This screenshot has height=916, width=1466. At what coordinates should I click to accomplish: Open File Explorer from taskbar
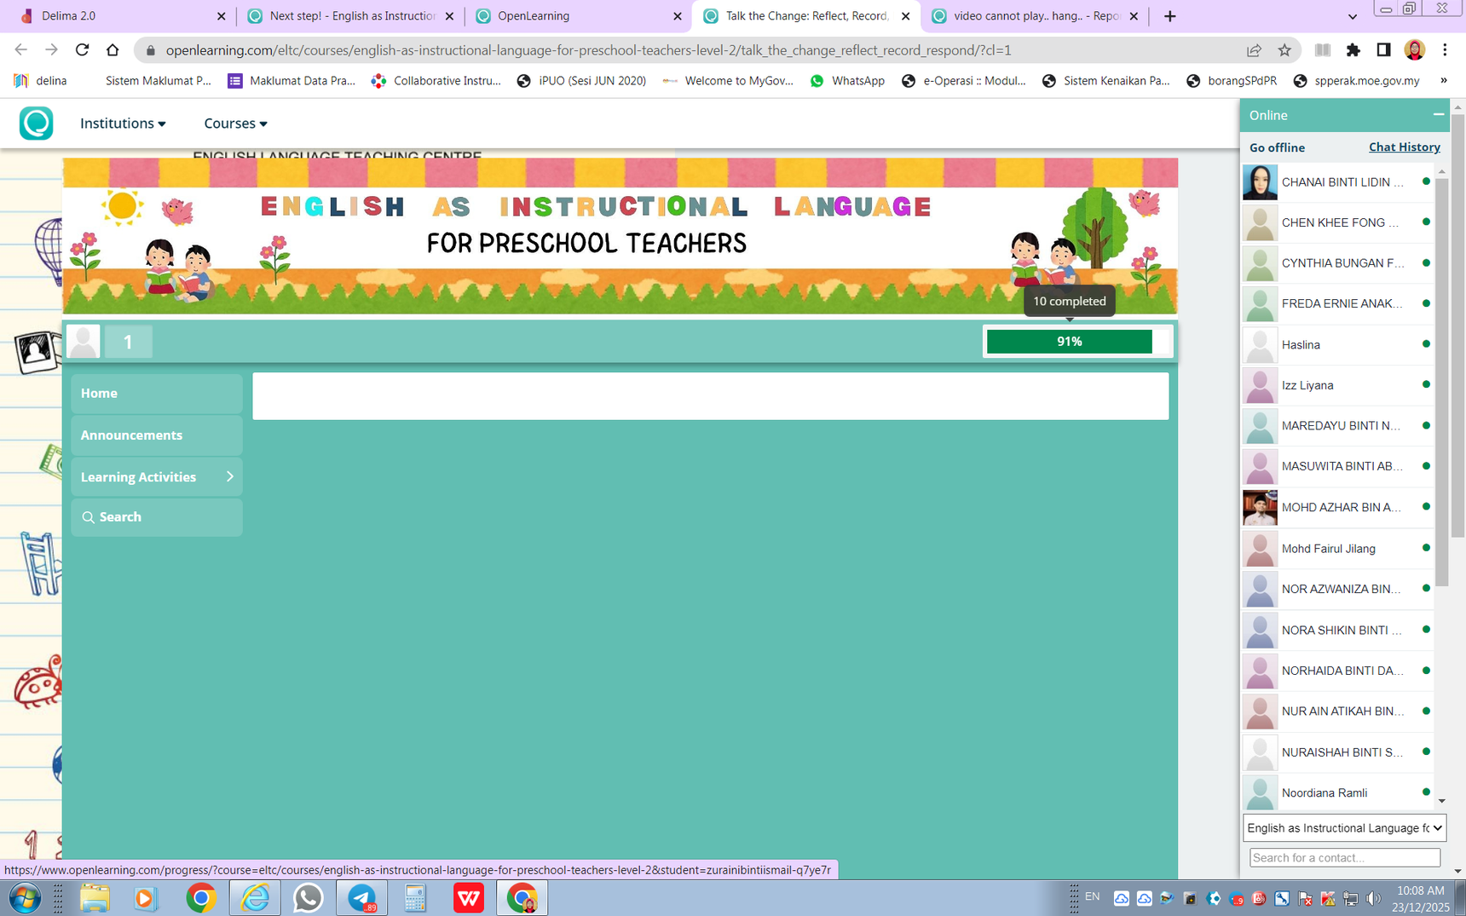(x=95, y=898)
